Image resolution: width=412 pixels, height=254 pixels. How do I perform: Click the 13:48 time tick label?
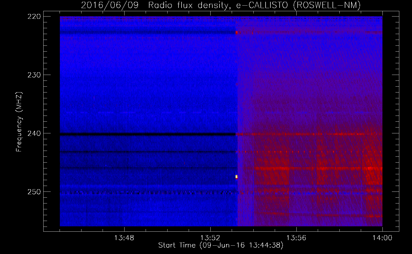click(x=124, y=238)
